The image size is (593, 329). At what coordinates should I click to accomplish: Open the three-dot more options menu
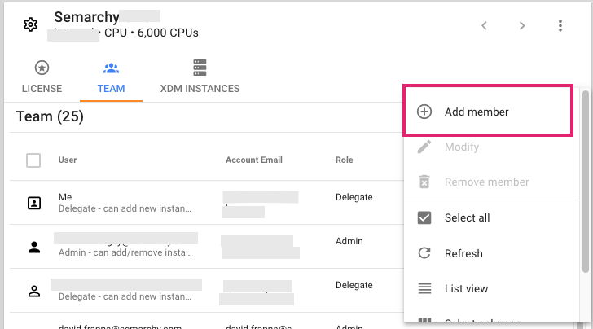(x=560, y=25)
